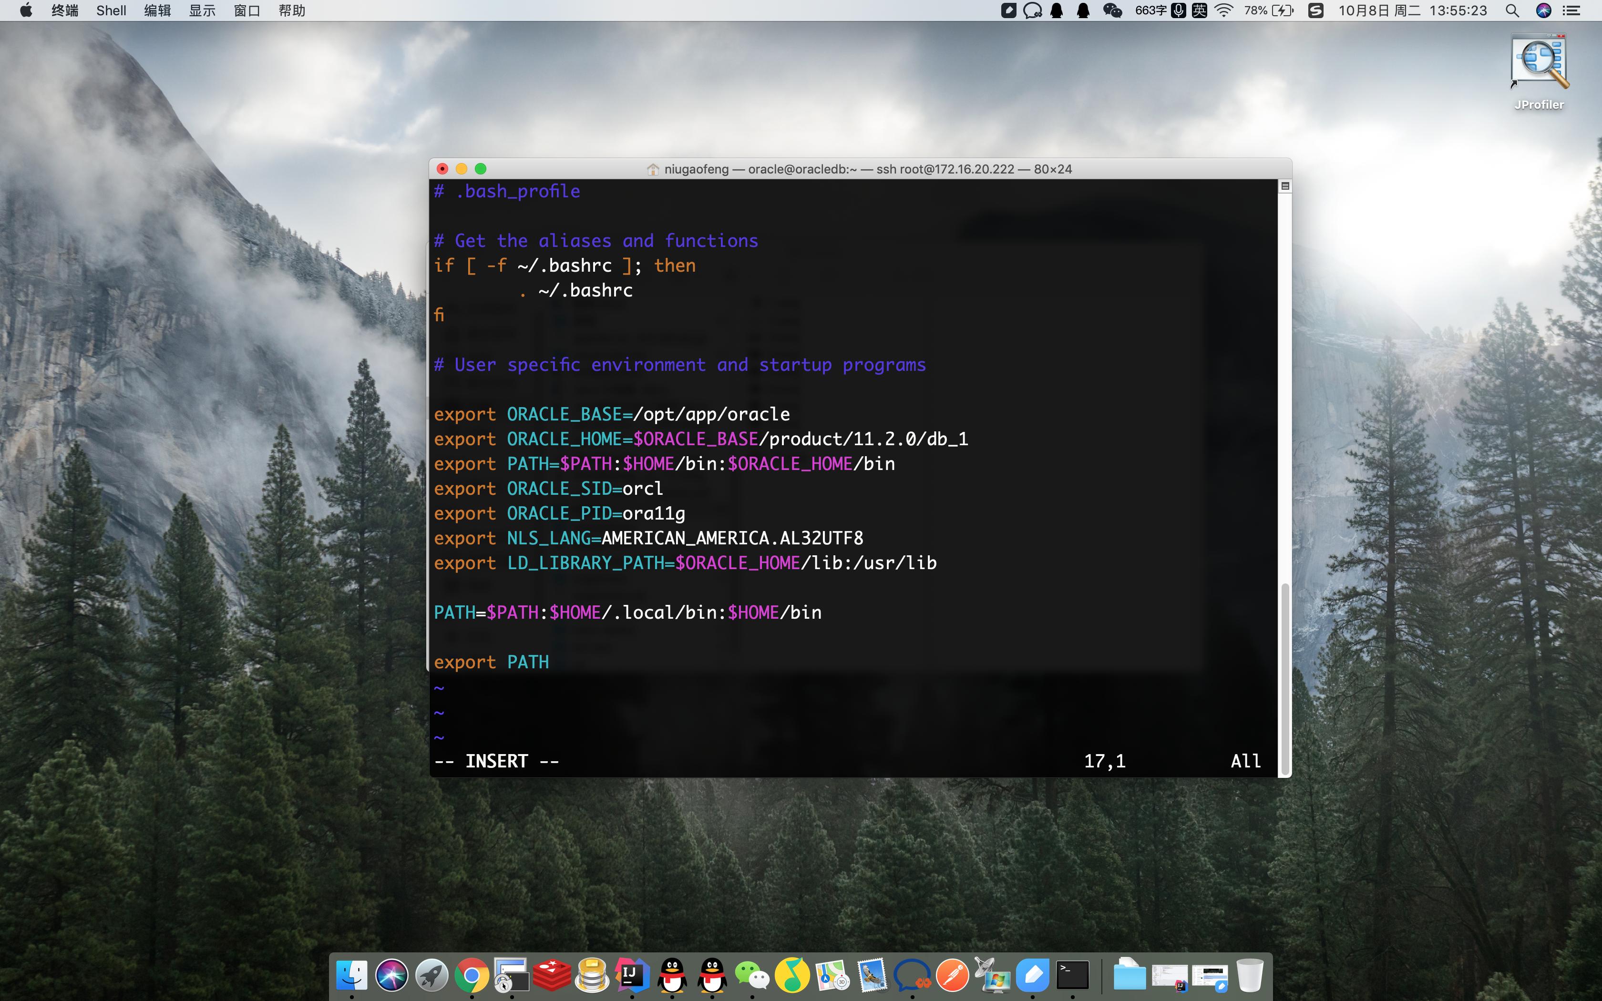Image resolution: width=1602 pixels, height=1001 pixels.
Task: Toggle input language 英 indicator
Action: pos(1200,10)
